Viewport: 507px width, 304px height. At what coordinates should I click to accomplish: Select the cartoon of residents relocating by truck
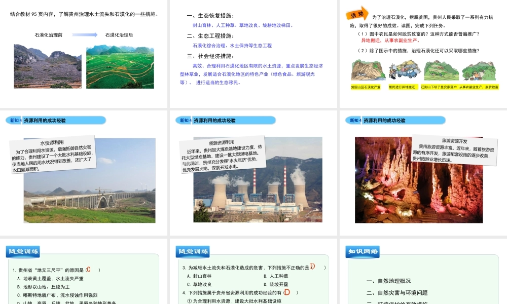tap(405, 69)
